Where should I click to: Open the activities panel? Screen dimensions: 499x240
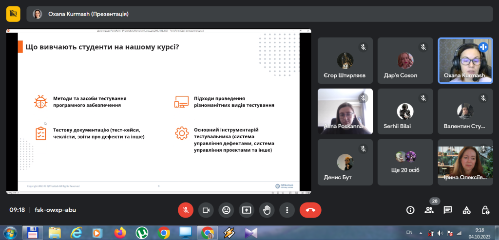pos(466,210)
